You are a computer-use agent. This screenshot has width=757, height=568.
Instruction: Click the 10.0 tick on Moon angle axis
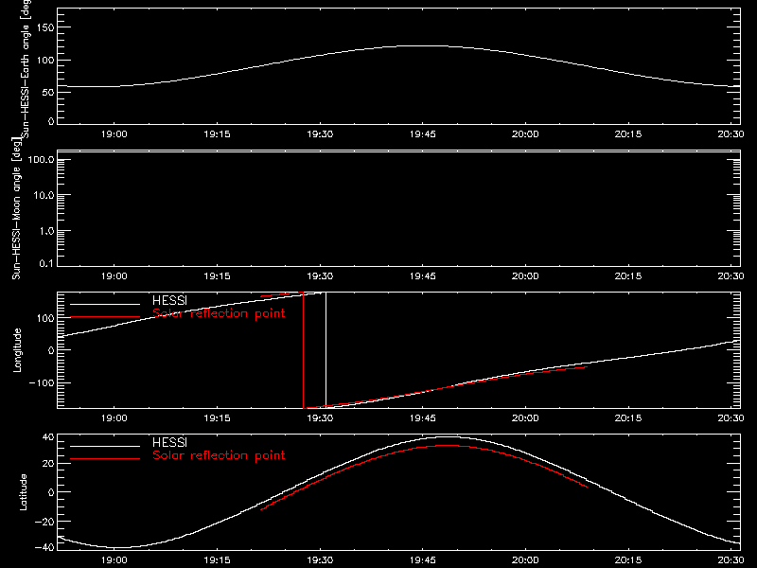click(44, 196)
